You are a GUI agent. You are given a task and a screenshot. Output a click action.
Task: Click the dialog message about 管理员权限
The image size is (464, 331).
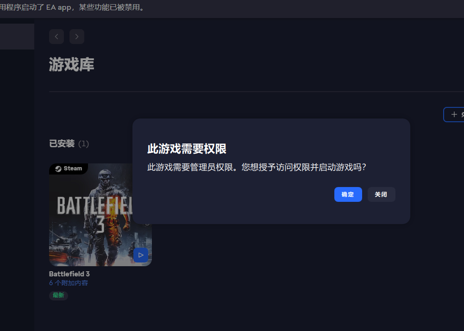(257, 168)
